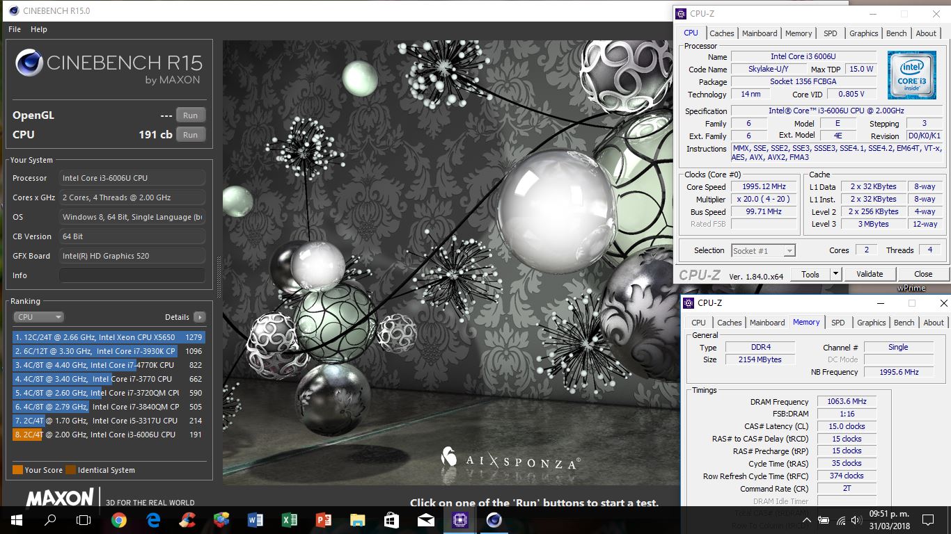Run the CPU benchmark
Viewport: 951px width, 534px height.
(x=191, y=135)
